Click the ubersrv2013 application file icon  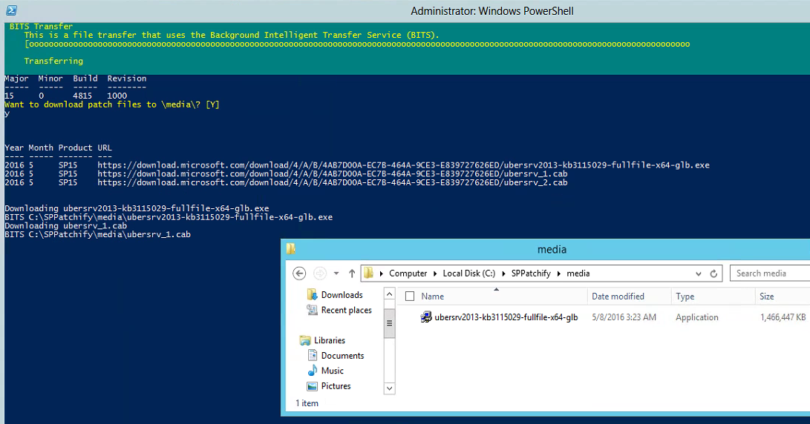coord(425,317)
